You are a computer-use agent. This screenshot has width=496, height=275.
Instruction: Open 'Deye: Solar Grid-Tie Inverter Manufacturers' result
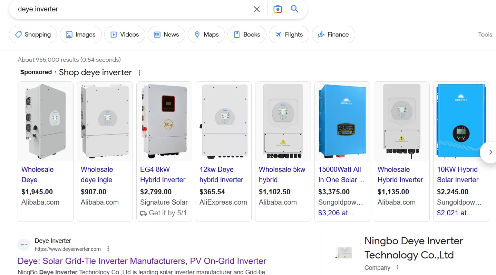pyautogui.click(x=142, y=261)
